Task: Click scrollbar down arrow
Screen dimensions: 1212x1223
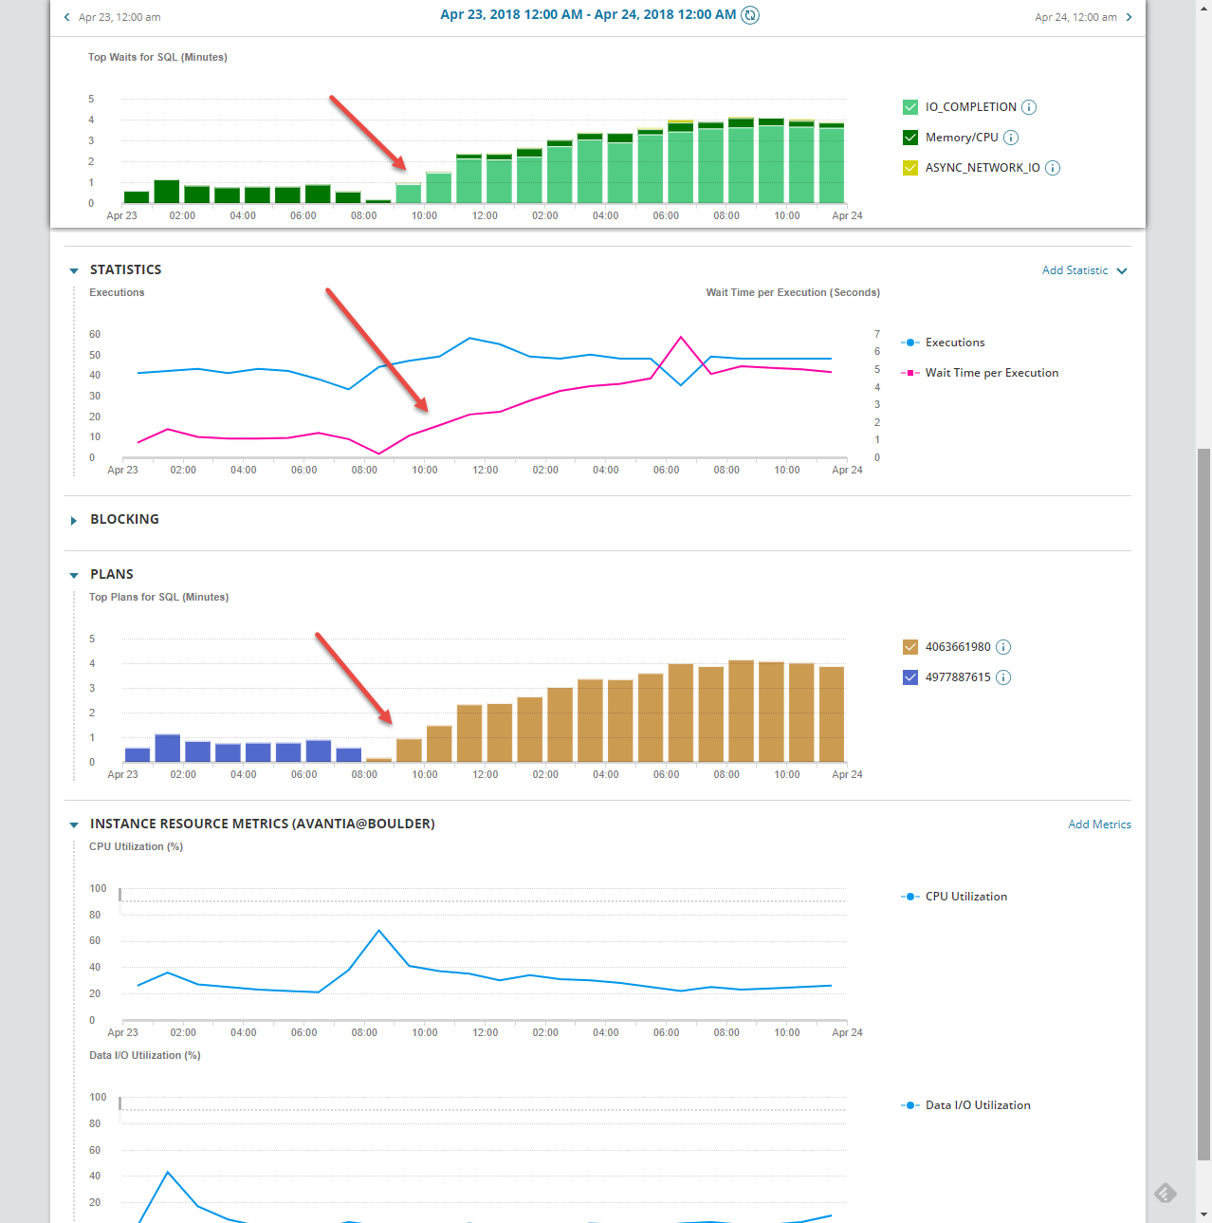Action: coord(1203,1214)
